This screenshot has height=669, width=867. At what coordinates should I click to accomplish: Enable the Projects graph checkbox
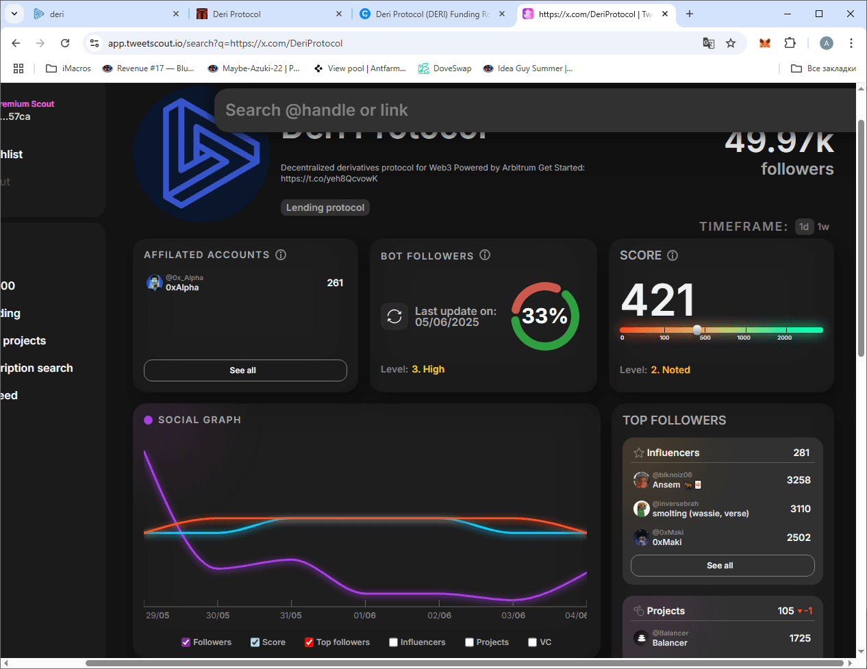click(x=469, y=642)
